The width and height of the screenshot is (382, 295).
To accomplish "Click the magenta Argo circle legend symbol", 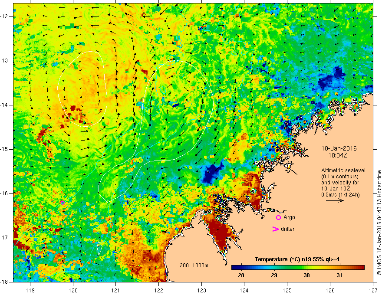I will [x=278, y=218].
